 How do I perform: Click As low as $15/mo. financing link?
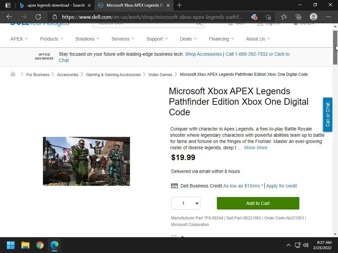243,186
